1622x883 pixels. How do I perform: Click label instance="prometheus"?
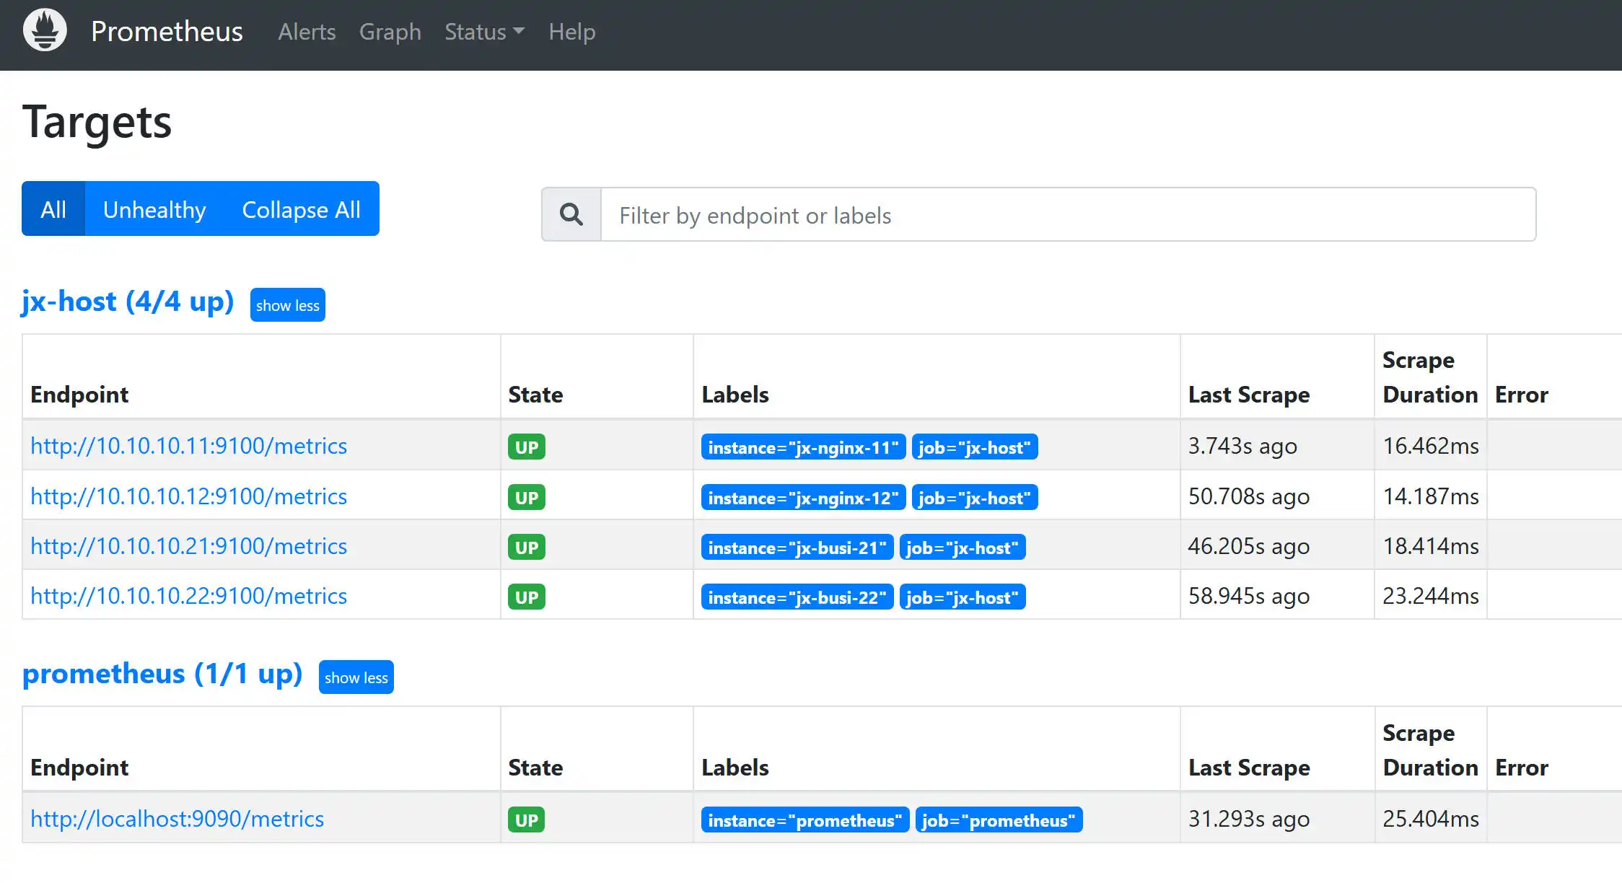click(805, 820)
